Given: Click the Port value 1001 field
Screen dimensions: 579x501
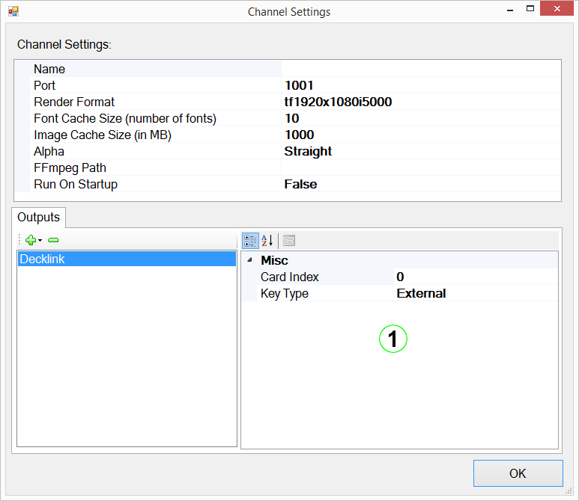Looking at the screenshot, I should pyautogui.click(x=419, y=85).
